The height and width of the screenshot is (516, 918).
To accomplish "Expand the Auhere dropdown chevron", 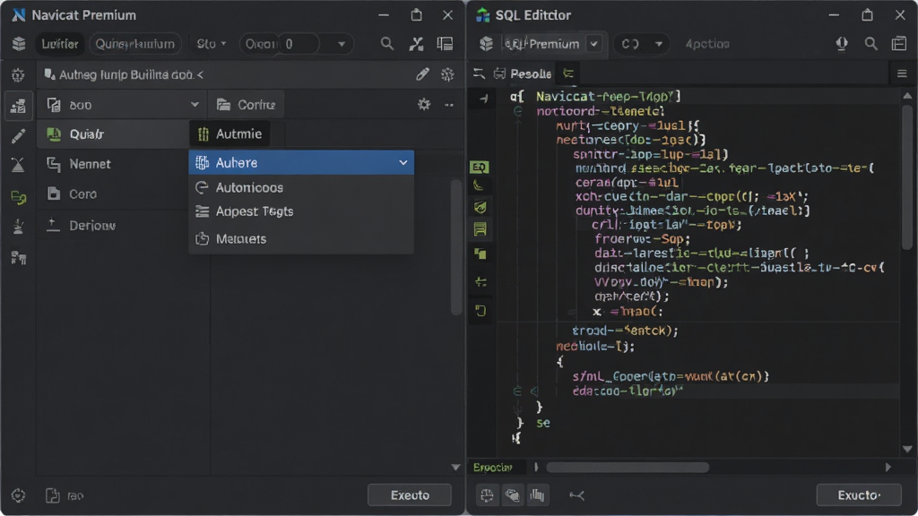I will [x=403, y=163].
